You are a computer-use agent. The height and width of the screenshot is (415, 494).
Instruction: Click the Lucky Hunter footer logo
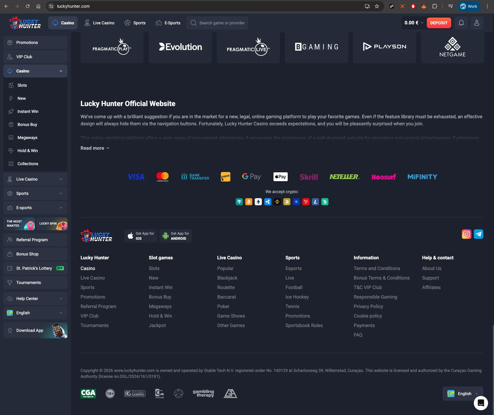pos(96,236)
